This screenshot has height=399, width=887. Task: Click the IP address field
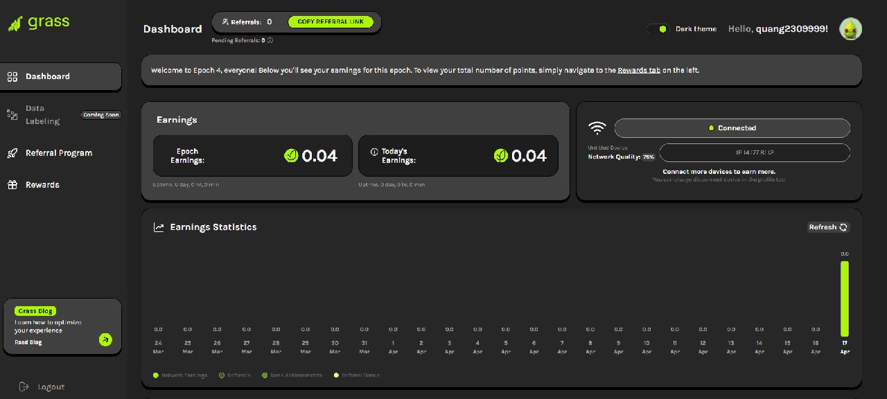[755, 152]
